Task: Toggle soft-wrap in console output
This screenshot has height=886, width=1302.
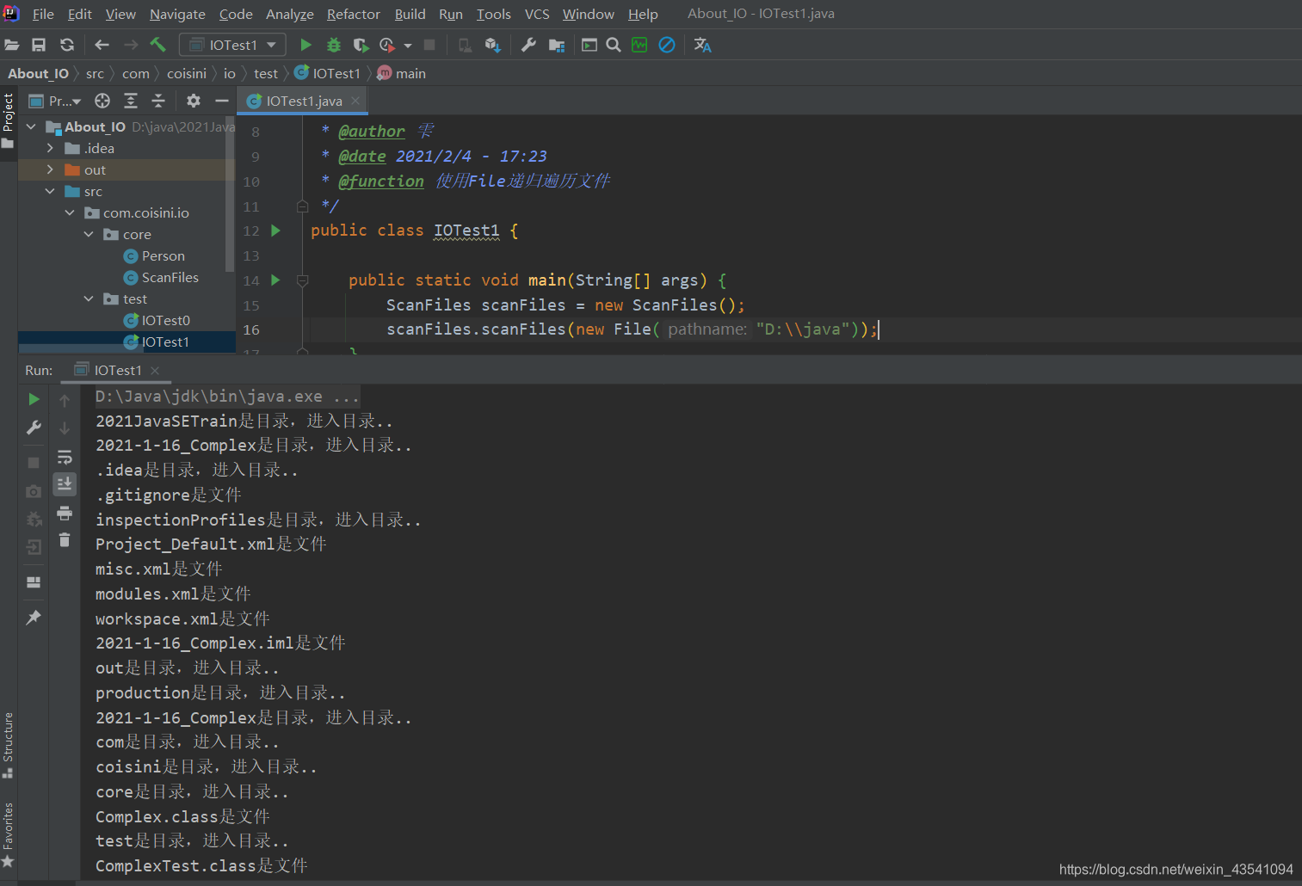Action: (65, 457)
